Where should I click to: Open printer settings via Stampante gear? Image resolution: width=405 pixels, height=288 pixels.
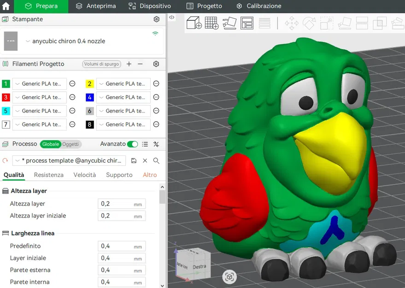click(156, 19)
